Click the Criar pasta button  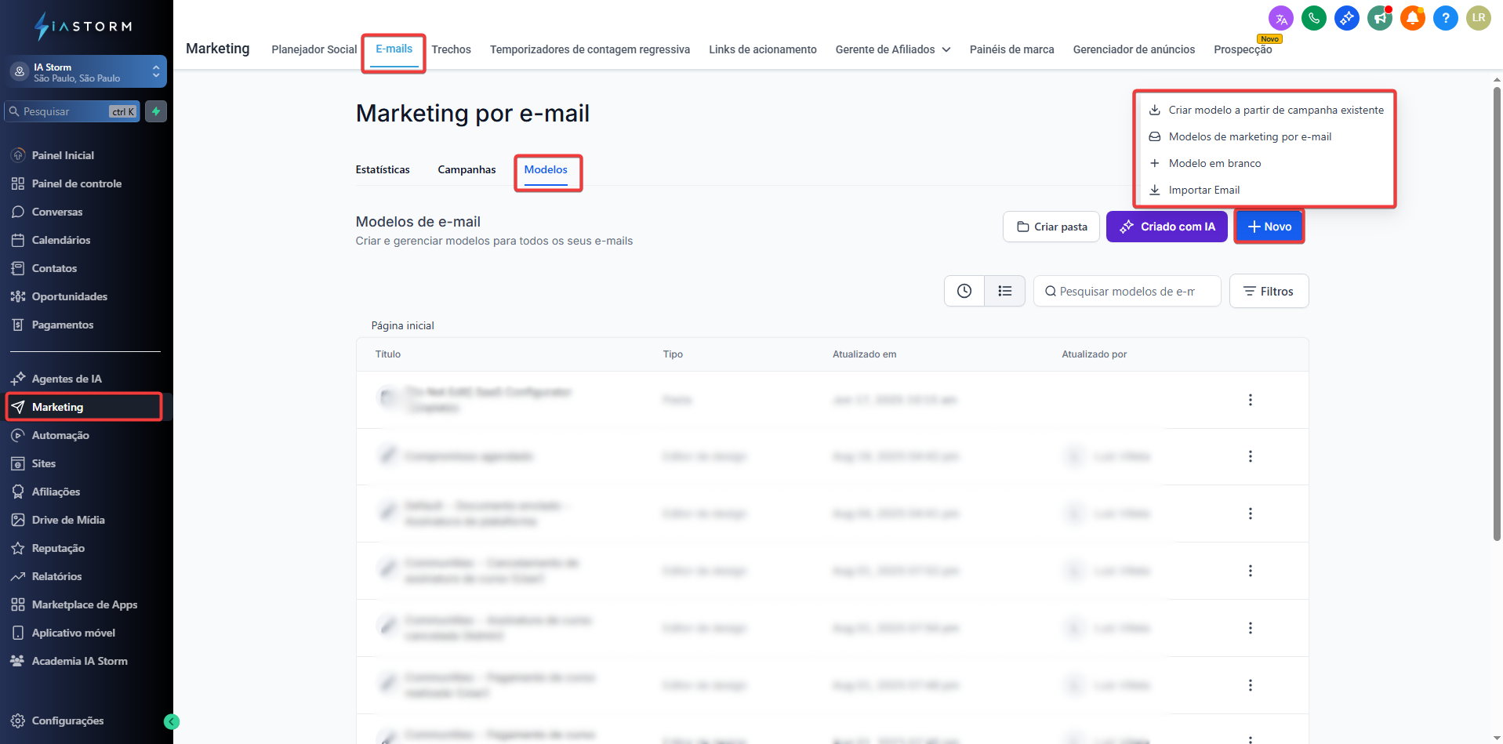coord(1051,227)
